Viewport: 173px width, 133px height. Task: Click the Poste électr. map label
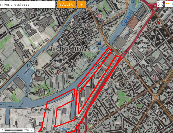click(x=145, y=45)
